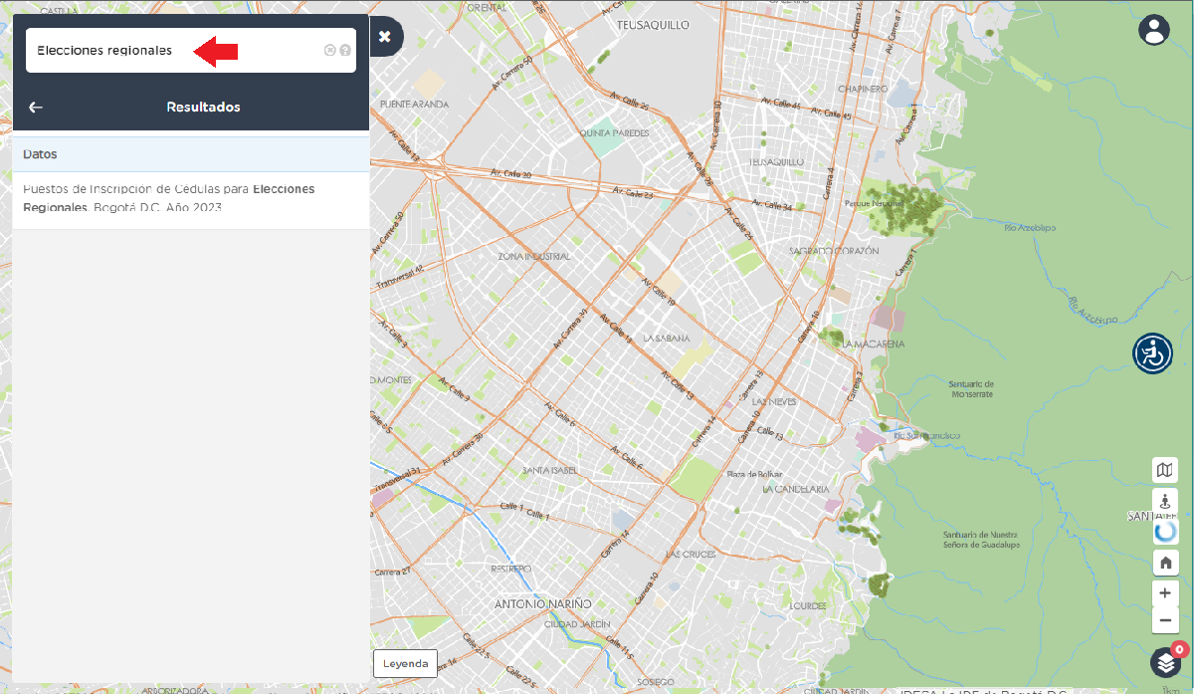Zoom in with the plus button
This screenshot has width=1194, height=694.
1165,592
